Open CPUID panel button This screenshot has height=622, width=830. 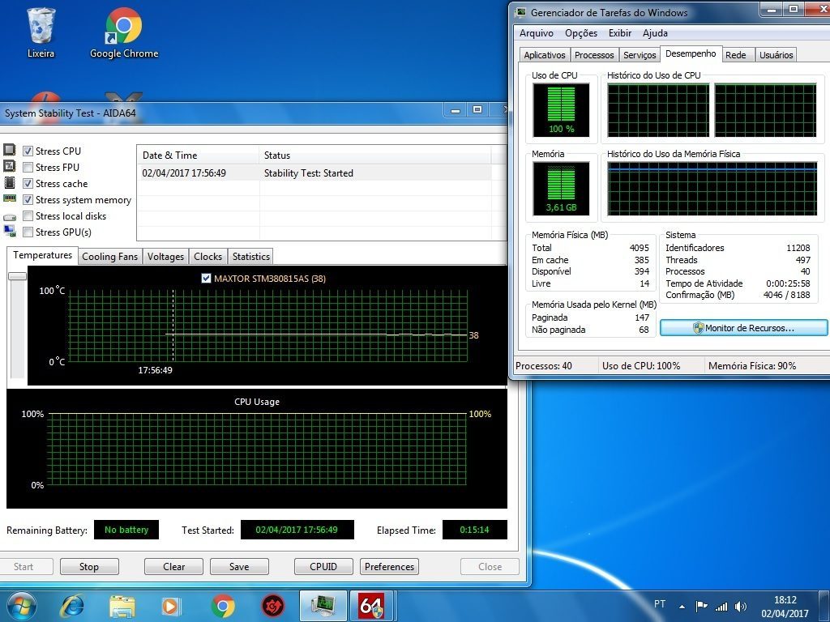323,566
